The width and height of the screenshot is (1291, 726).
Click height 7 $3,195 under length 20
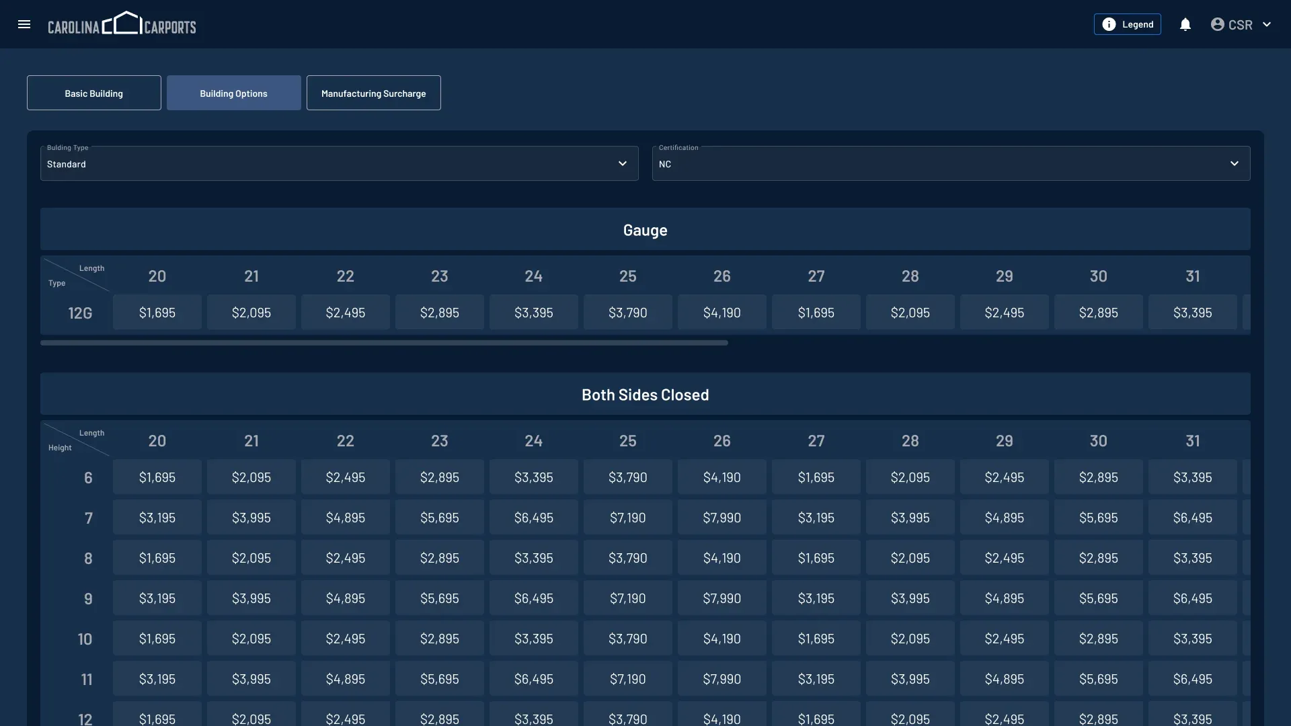pyautogui.click(x=157, y=517)
